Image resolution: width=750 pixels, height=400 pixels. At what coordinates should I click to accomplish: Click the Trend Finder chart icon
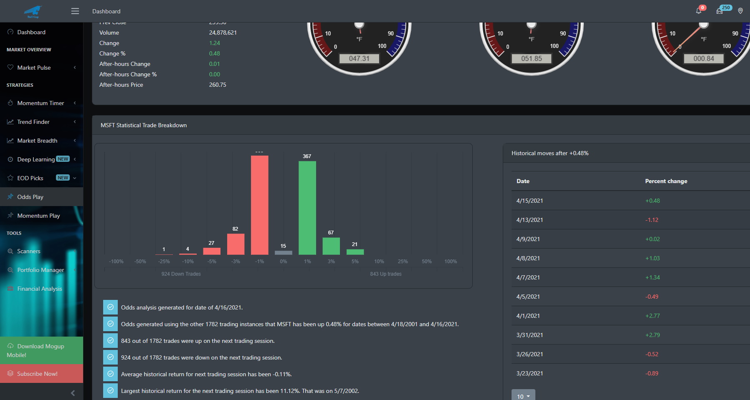pyautogui.click(x=10, y=122)
